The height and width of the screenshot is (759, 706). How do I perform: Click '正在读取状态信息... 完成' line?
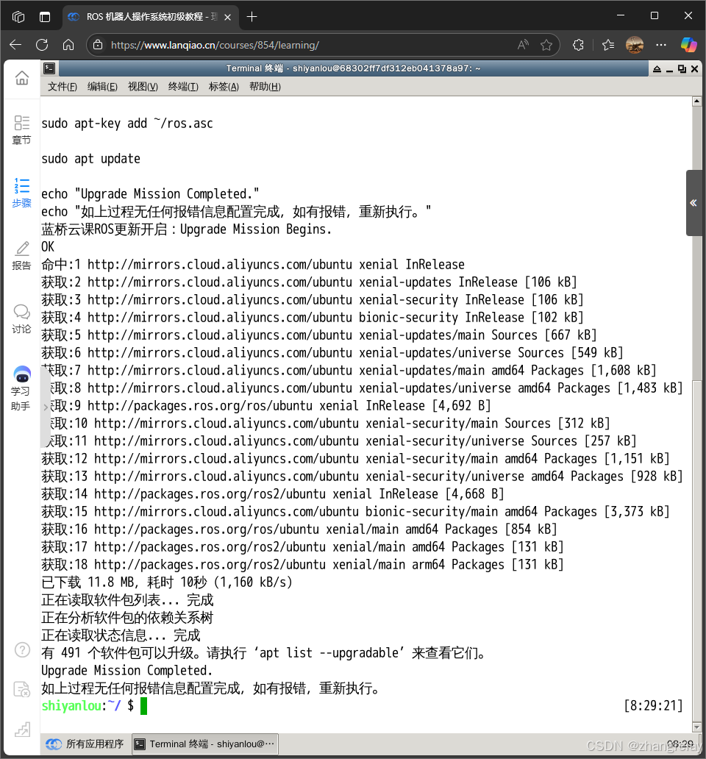[121, 635]
